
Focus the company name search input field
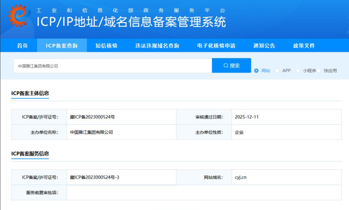pyautogui.click(x=112, y=66)
